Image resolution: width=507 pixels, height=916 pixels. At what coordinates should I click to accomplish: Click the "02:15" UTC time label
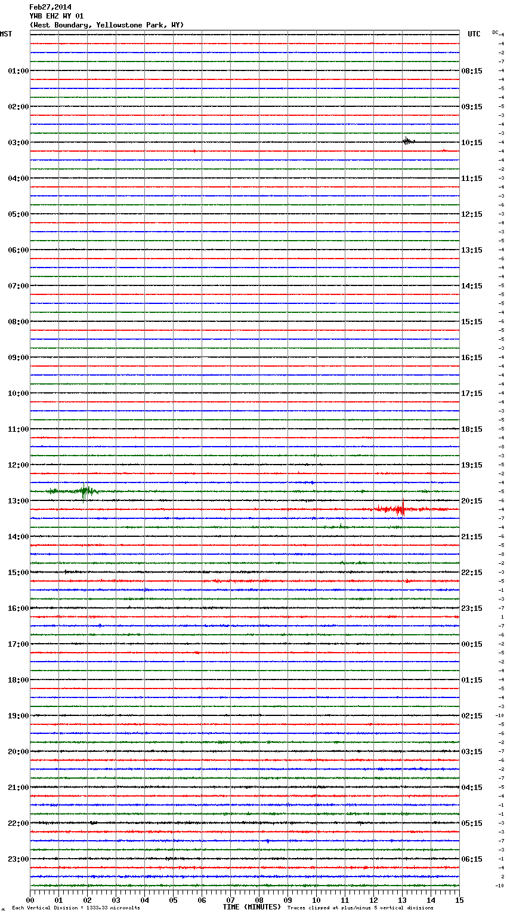[472, 716]
